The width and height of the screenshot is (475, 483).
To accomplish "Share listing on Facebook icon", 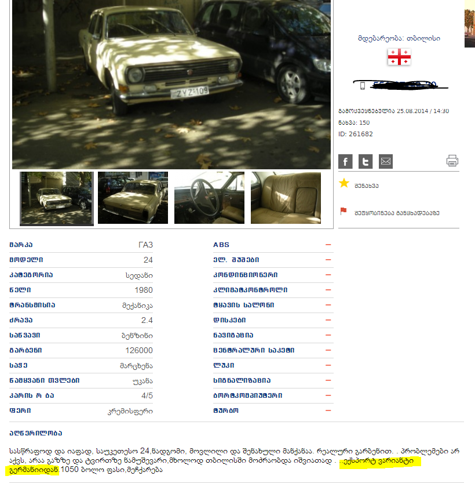I will [x=345, y=161].
